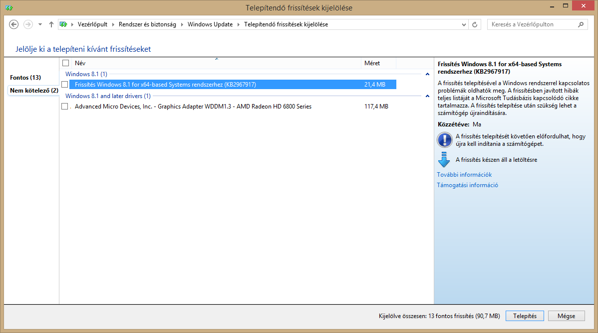The height and width of the screenshot is (333, 598).
Task: Sort by the Méret column header
Action: (378, 63)
